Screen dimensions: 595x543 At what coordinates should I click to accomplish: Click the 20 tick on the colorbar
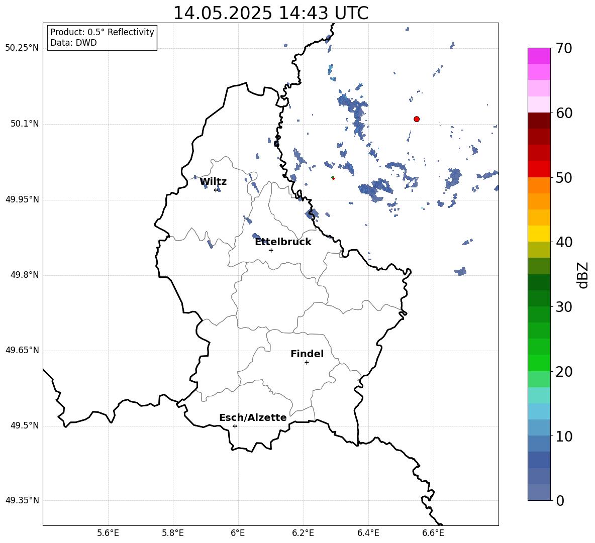(564, 372)
